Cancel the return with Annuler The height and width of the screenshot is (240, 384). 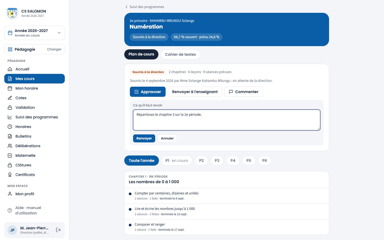click(167, 138)
